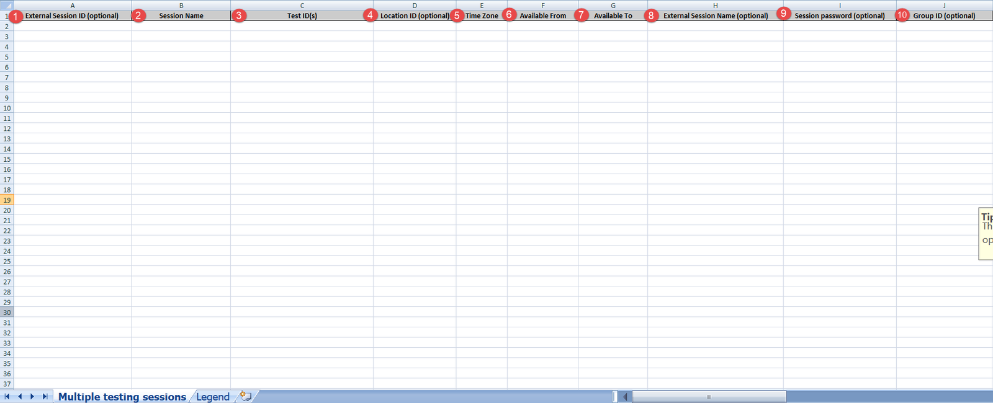Select column H by its letter header
Viewport: 993px width, 403px height.
(x=715, y=6)
